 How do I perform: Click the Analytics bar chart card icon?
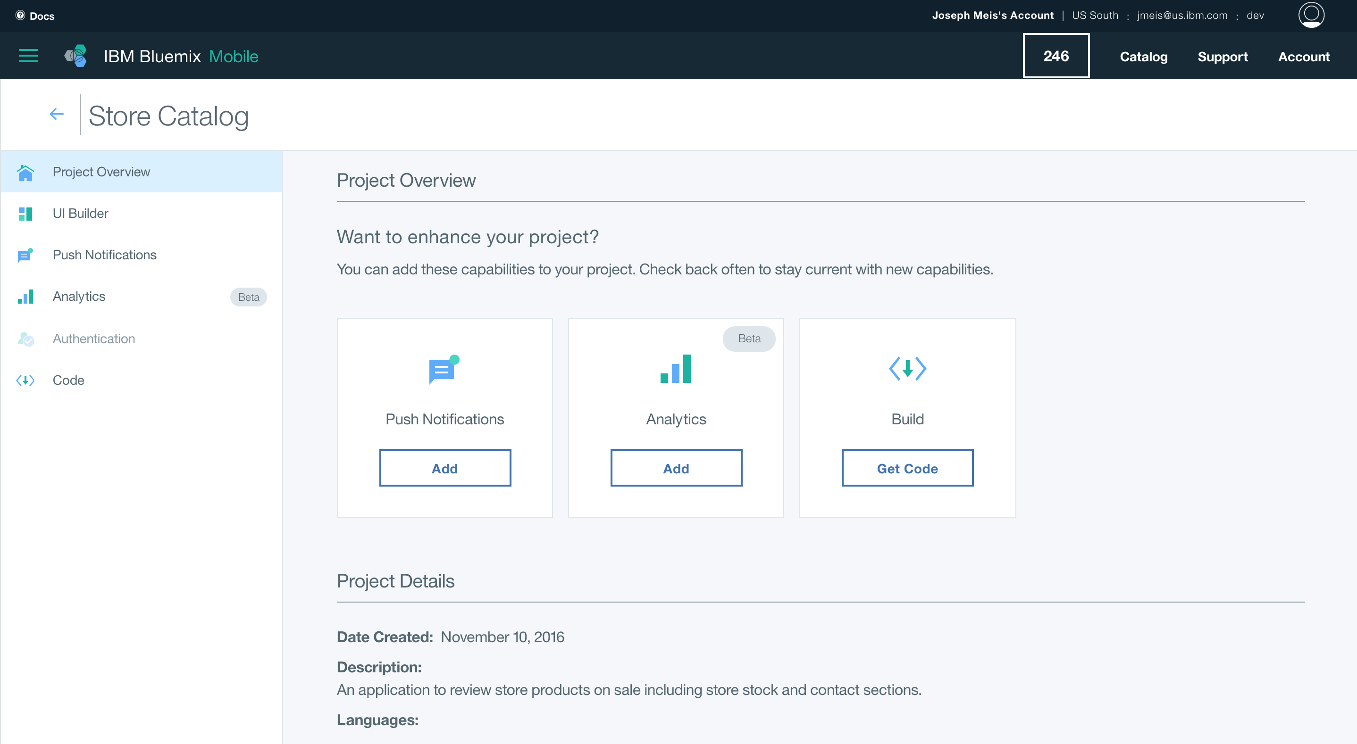[x=676, y=369]
